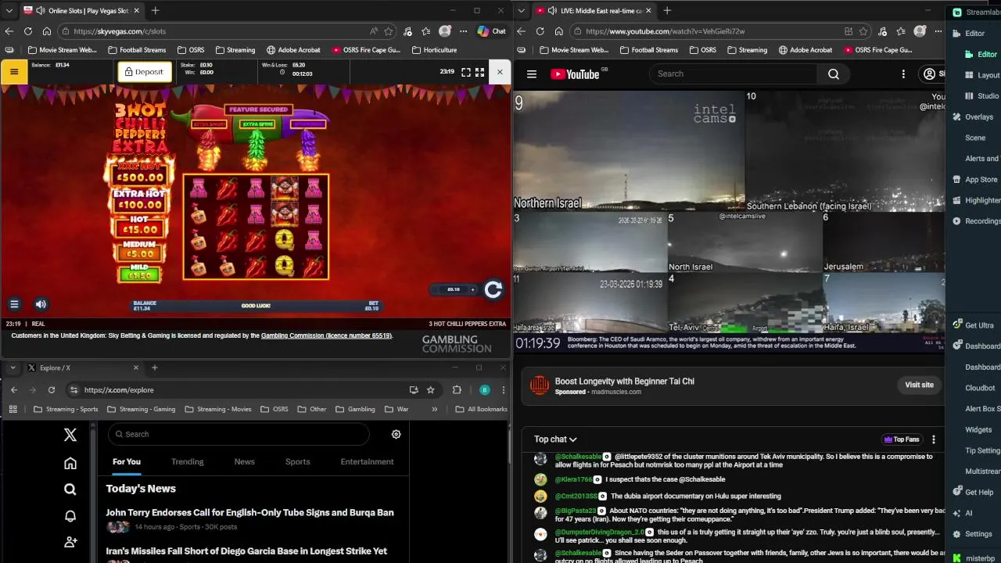Go to the YouTube home logo
This screenshot has height=563, width=1001.
click(575, 74)
